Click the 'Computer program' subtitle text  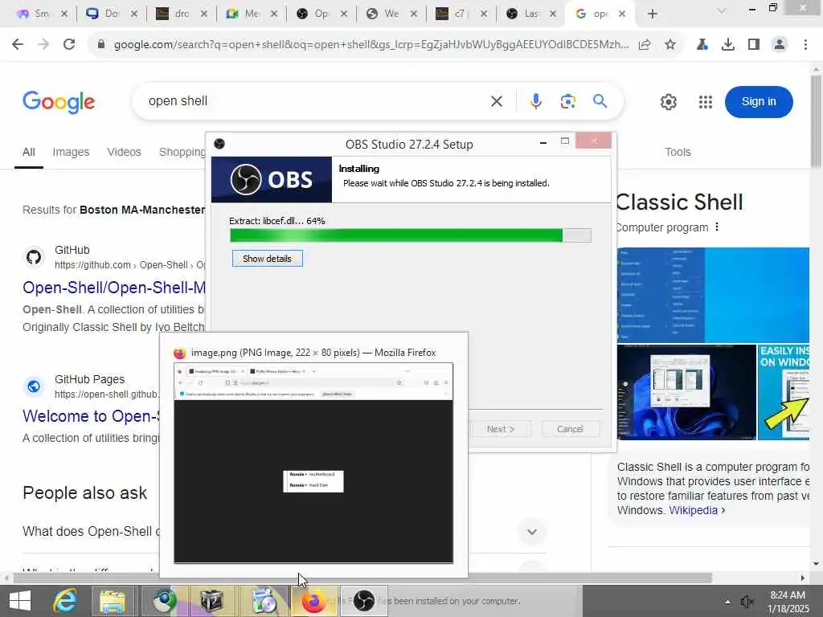662,227
